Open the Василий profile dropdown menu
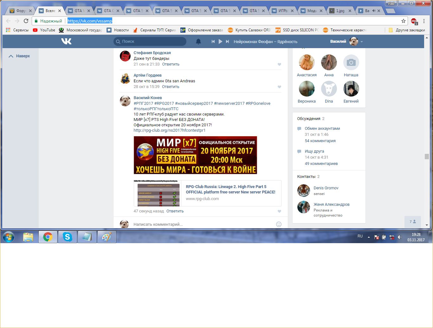The width and height of the screenshot is (433, 328). point(346,41)
